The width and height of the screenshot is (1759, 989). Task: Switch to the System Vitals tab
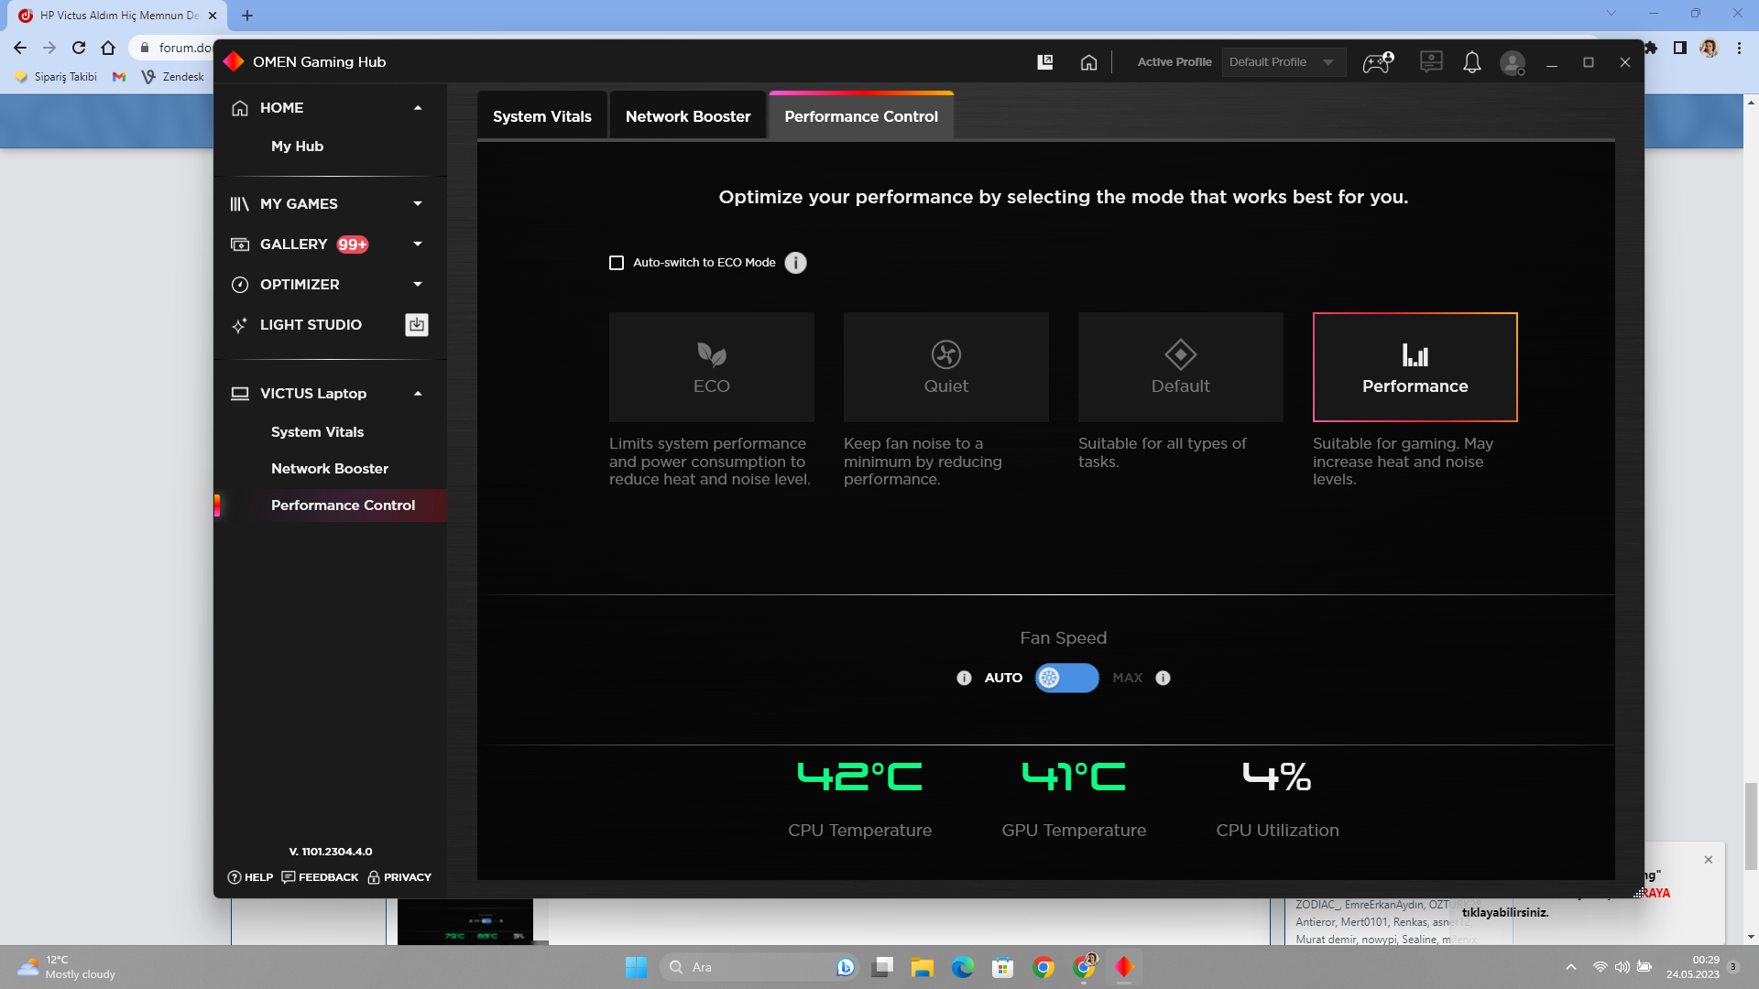click(x=541, y=116)
